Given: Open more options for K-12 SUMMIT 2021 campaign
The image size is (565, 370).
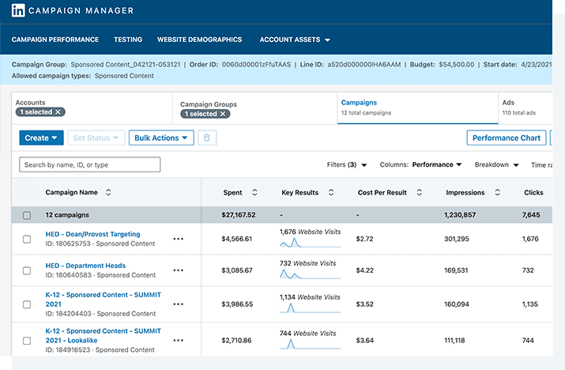Looking at the screenshot, I should tap(178, 304).
